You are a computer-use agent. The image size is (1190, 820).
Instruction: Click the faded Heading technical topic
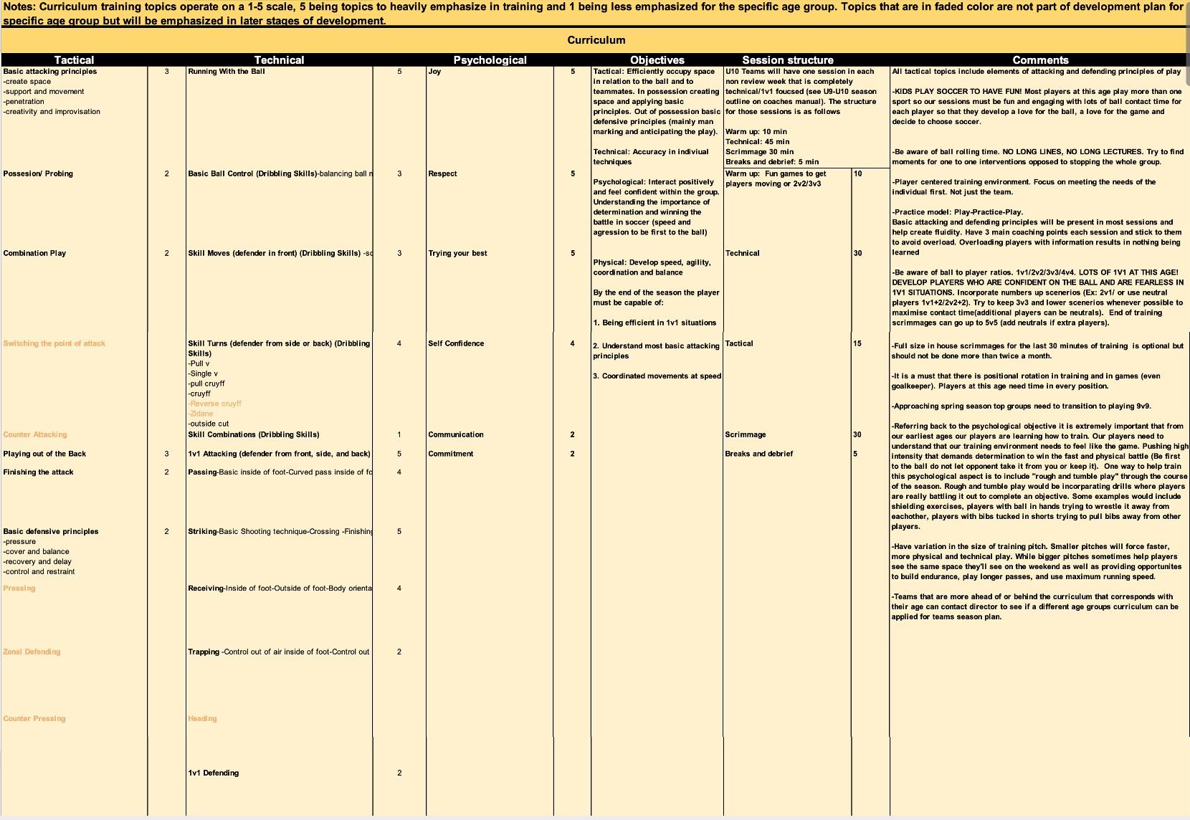[201, 717]
